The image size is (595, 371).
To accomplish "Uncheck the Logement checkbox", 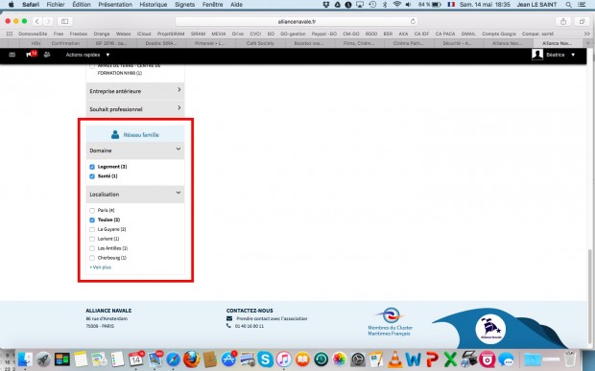I will pos(92,167).
